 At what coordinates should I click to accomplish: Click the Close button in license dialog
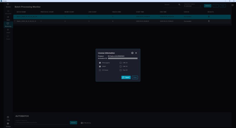(x=135, y=77)
